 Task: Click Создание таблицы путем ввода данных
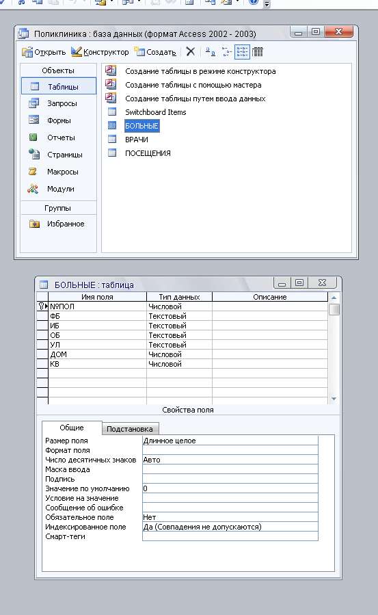click(x=195, y=99)
